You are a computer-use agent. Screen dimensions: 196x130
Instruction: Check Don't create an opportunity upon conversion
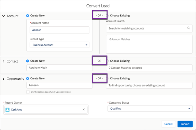pyautogui.click(x=28, y=92)
